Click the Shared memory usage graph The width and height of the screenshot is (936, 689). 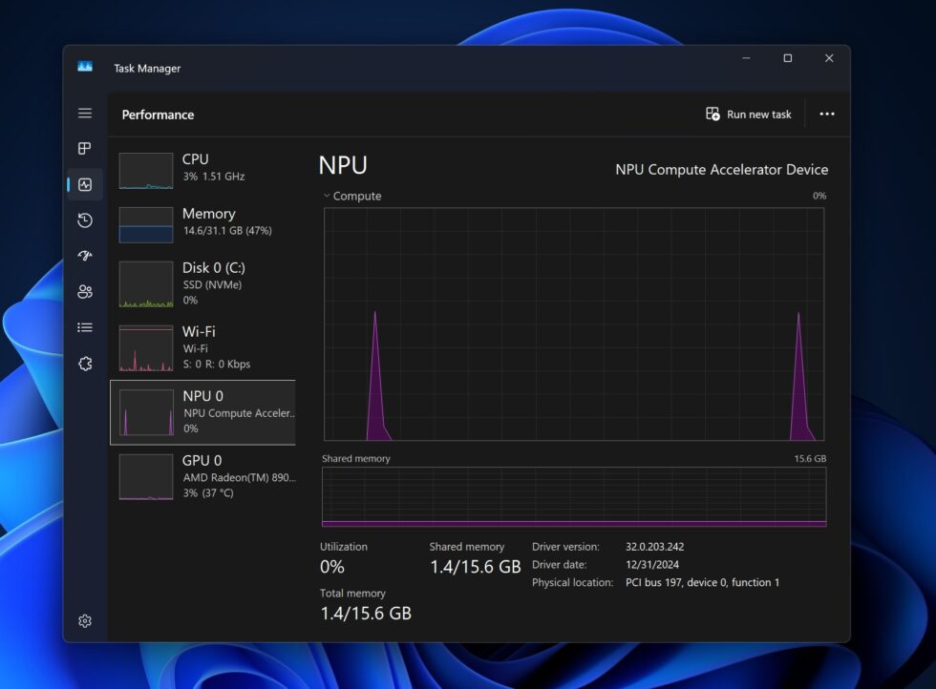(573, 496)
